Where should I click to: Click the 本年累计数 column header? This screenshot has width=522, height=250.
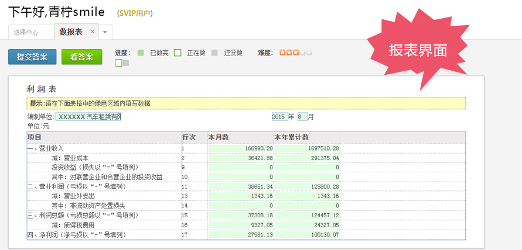click(307, 137)
